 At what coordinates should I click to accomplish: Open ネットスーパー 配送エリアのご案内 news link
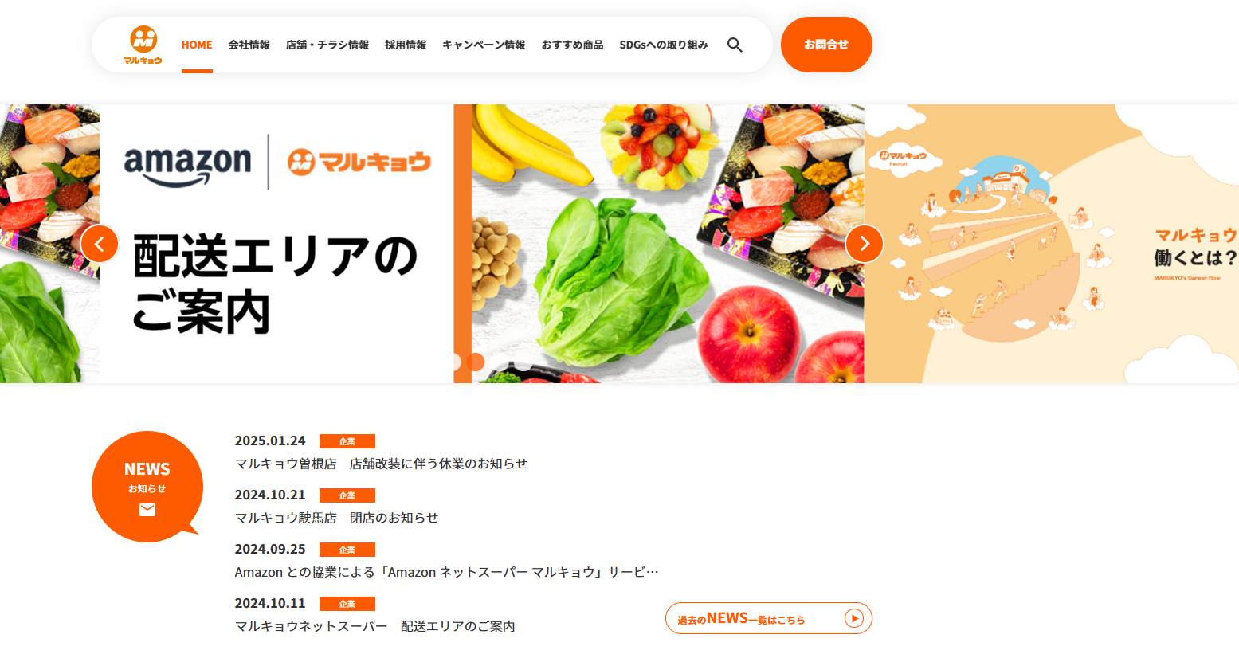(375, 626)
